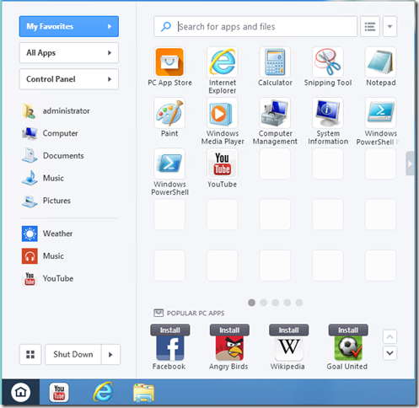419x408 pixels.
Task: Expand Shut Down options arrow
Action: click(110, 354)
